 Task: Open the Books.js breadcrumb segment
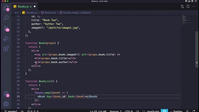30,12
